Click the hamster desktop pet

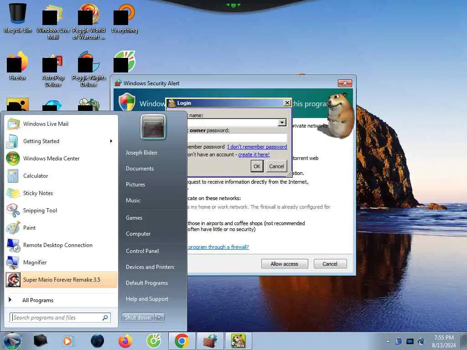coord(339,115)
